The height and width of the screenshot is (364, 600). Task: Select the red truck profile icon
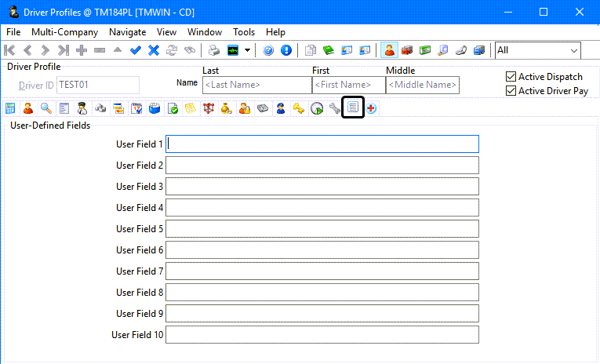tap(407, 50)
